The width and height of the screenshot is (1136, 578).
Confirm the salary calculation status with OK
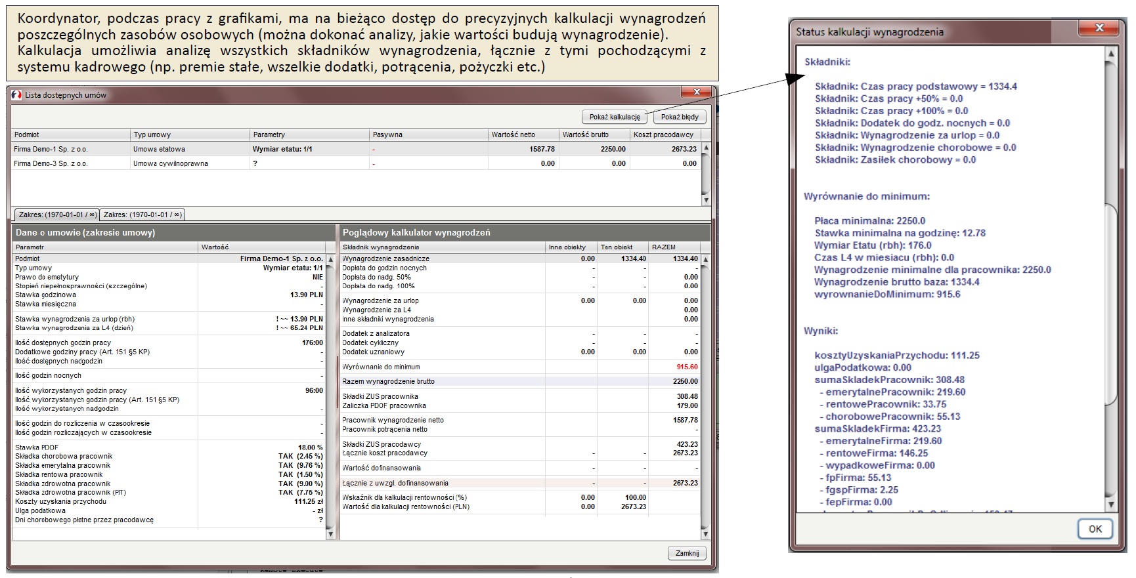1095,529
